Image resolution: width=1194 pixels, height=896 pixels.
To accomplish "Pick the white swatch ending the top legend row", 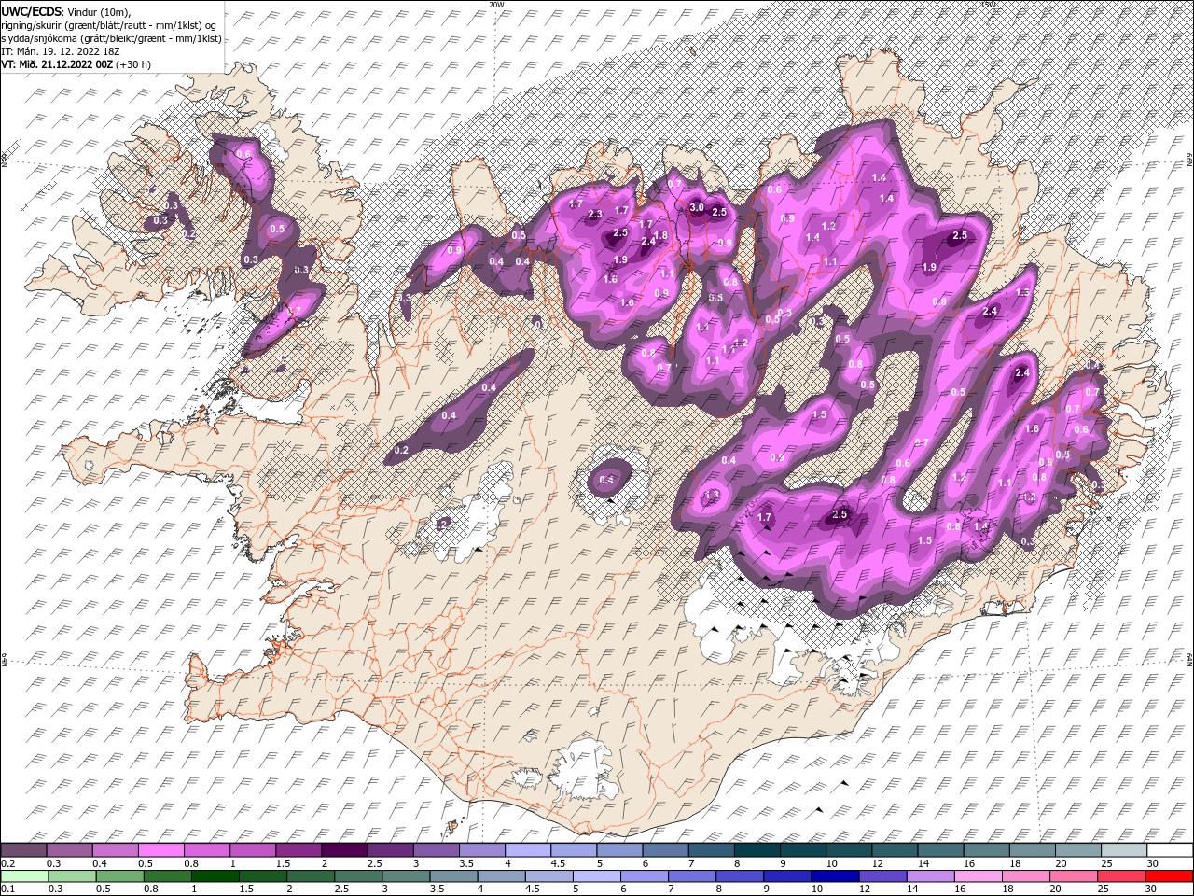I will [1169, 850].
